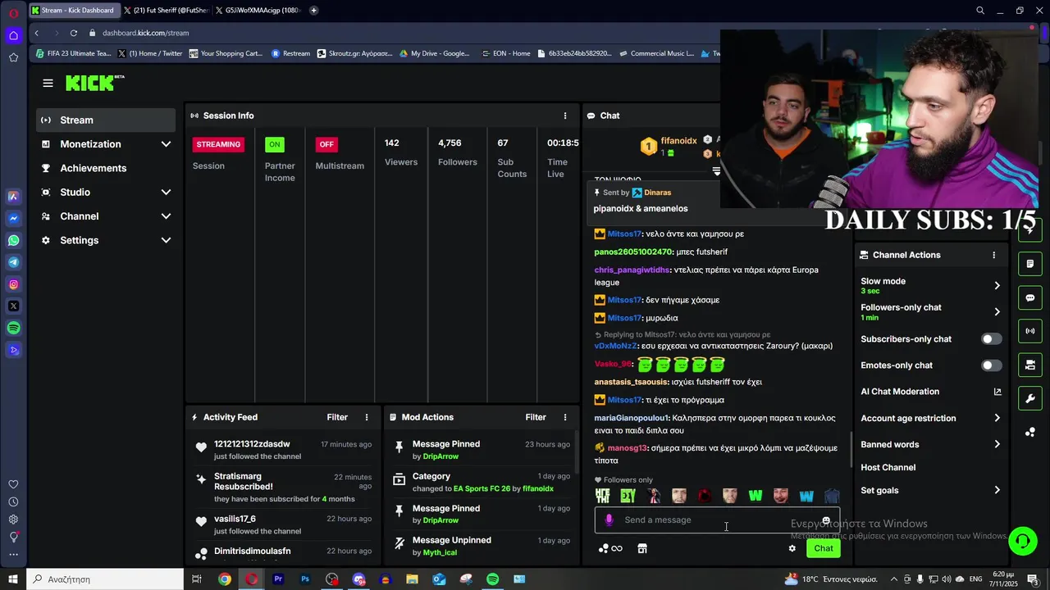Expand the Channel menu
1050x590 pixels.
tap(106, 216)
